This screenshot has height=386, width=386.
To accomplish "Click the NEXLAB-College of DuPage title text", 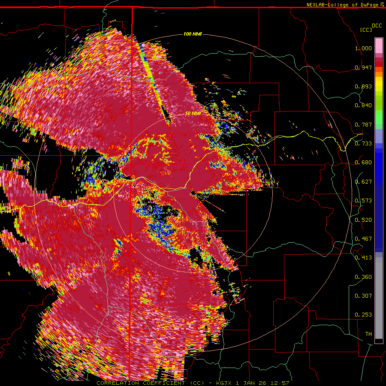I will [x=342, y=5].
